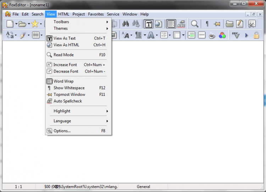Insert a horizontal rule with the line icon
This screenshot has width=266, height=192.
tap(201, 35)
